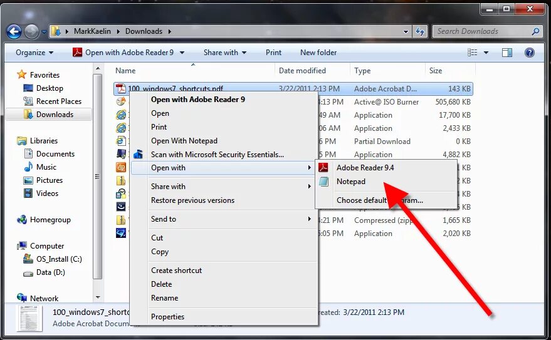Click the Change your view icon
Image resolution: width=551 pixels, height=340 pixels.
472,53
